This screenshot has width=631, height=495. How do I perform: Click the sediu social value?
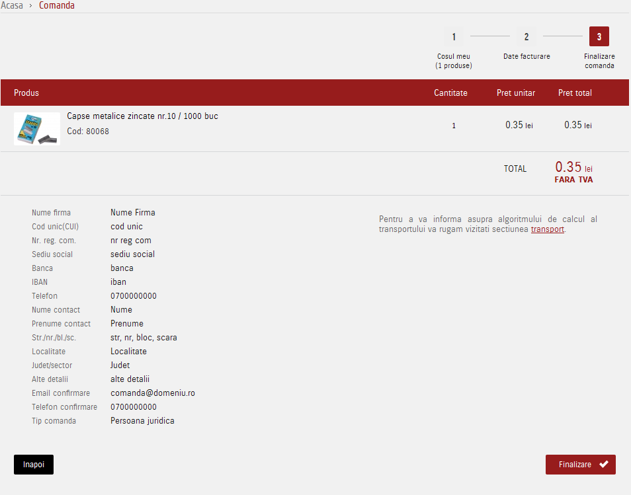click(x=132, y=254)
